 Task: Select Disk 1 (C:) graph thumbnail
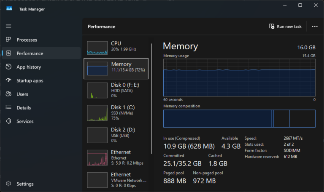click(x=97, y=113)
